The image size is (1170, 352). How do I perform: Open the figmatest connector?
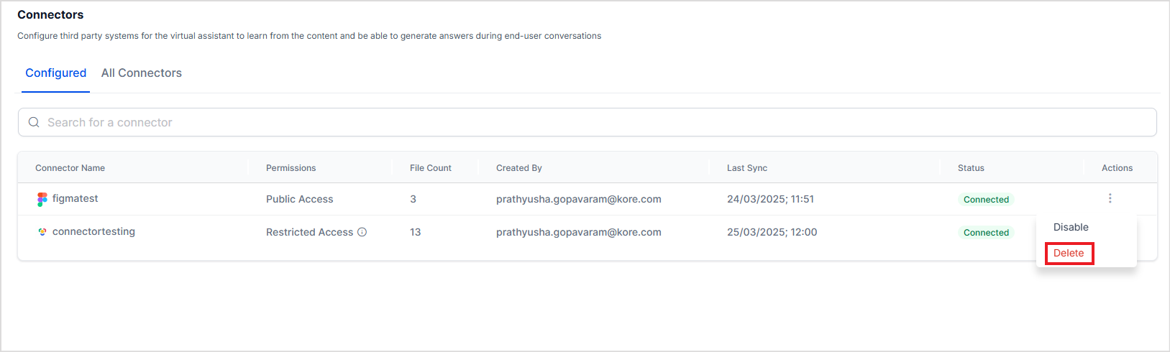coord(76,199)
